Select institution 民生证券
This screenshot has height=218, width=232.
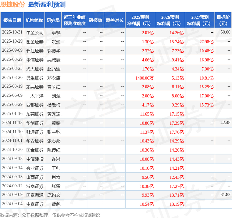point(35,78)
